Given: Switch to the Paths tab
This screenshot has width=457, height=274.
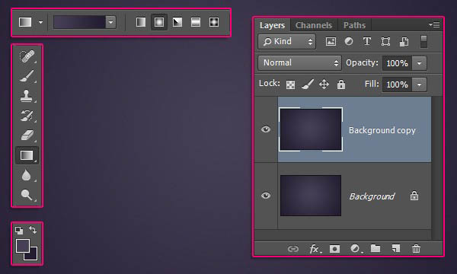Looking at the screenshot, I should pyautogui.click(x=354, y=25).
